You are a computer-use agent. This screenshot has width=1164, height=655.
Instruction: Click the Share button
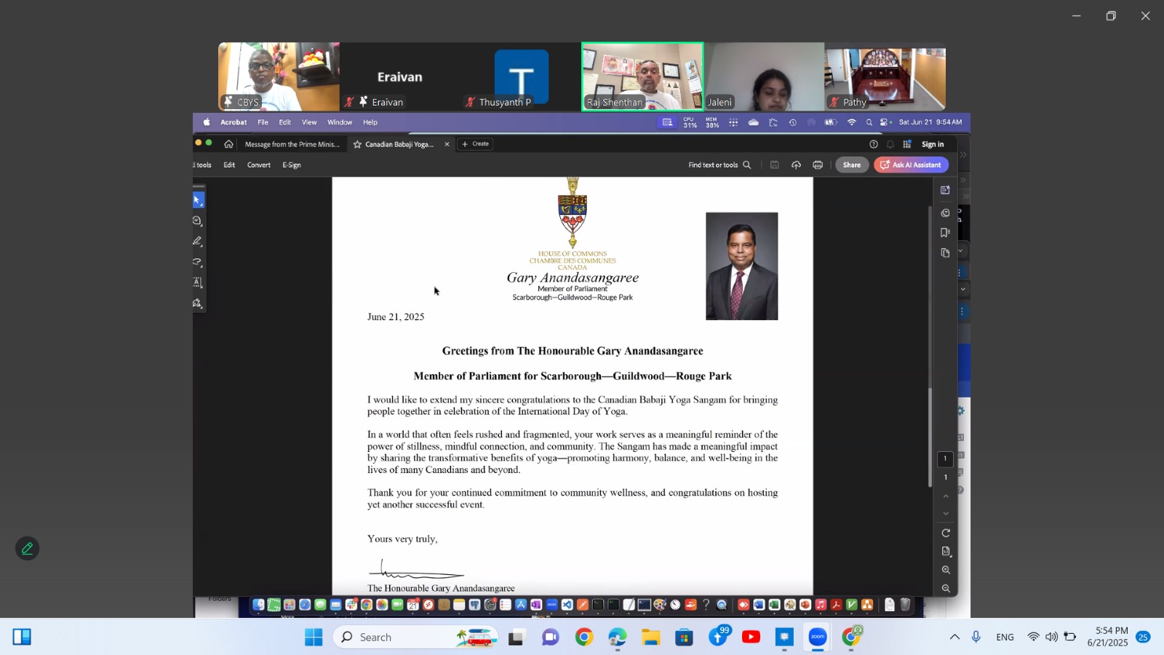pyautogui.click(x=851, y=165)
